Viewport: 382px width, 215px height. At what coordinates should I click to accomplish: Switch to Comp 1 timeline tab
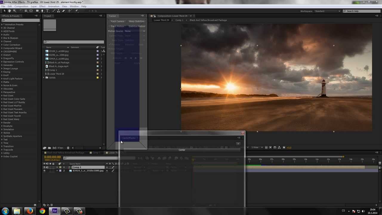pyautogui.click(x=96, y=153)
